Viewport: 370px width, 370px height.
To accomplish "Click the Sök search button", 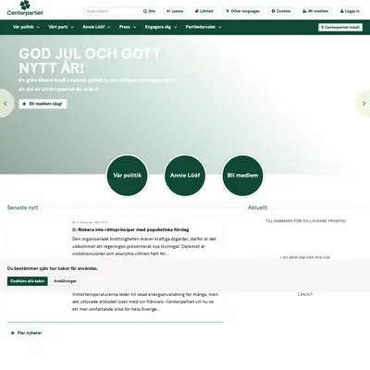I will click(150, 11).
